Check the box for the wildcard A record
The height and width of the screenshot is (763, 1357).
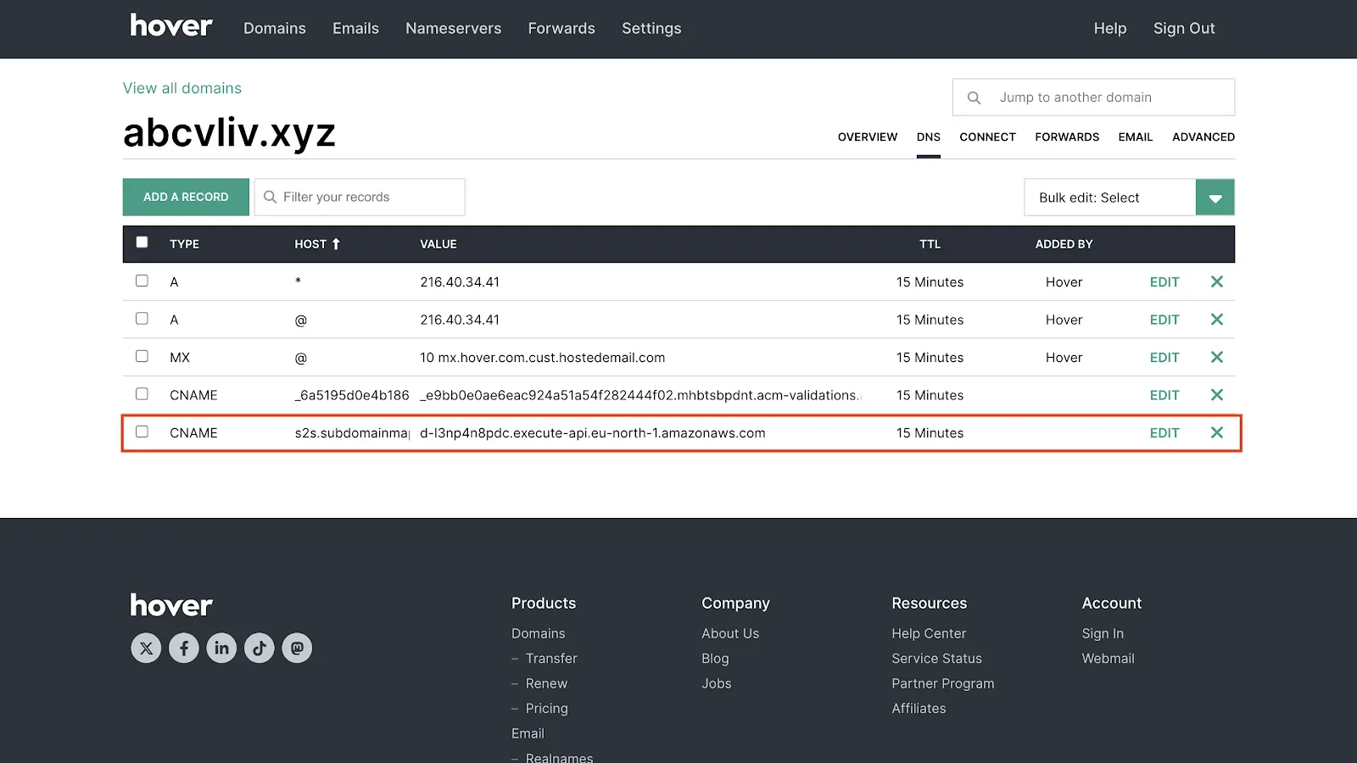pos(142,281)
